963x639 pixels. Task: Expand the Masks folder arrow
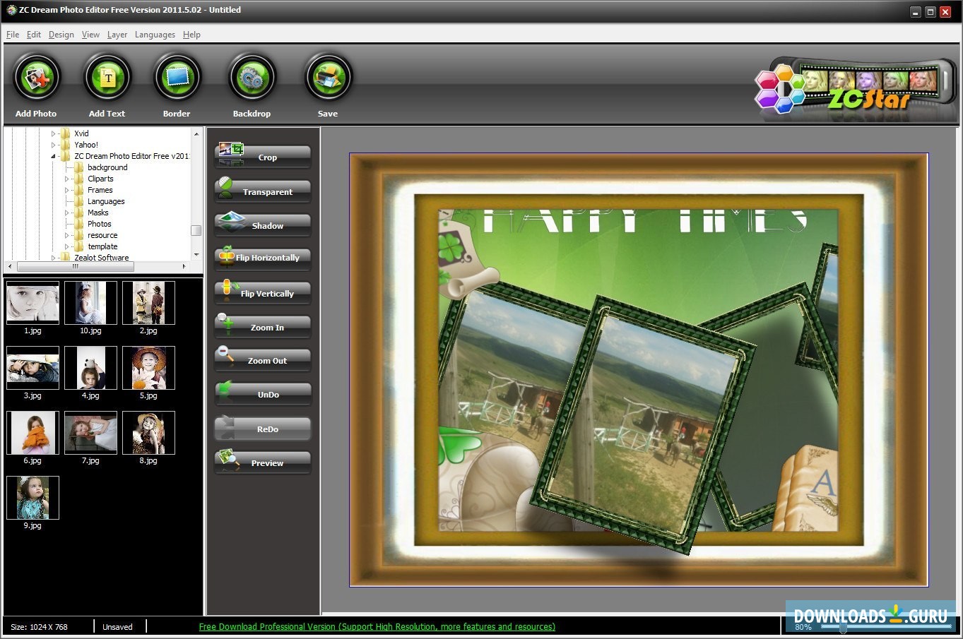click(66, 213)
